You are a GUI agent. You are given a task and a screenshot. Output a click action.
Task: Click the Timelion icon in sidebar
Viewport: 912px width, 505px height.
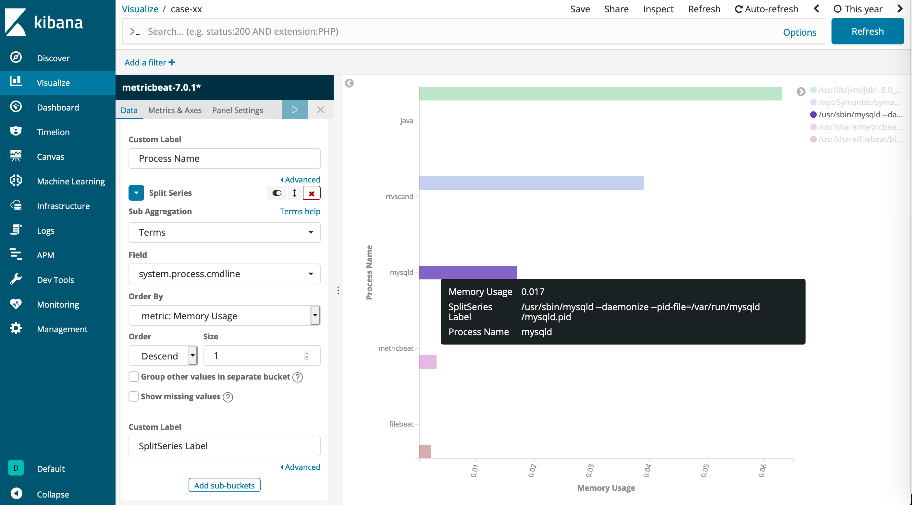click(16, 132)
